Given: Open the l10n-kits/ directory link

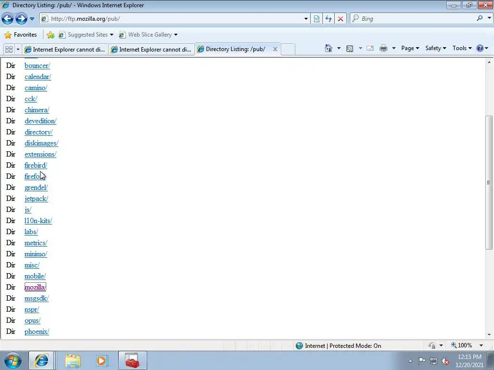Looking at the screenshot, I should 38,221.
